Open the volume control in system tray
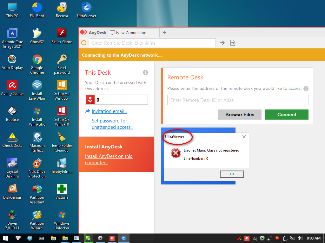Viewport: 325px width, 243px height. [300, 238]
